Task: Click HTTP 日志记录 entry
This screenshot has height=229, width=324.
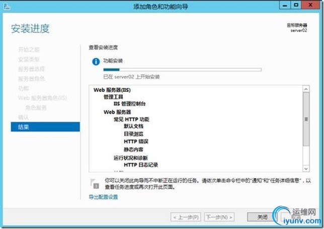Action: click(141, 165)
